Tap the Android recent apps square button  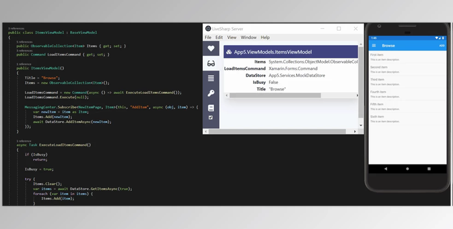[429, 169]
